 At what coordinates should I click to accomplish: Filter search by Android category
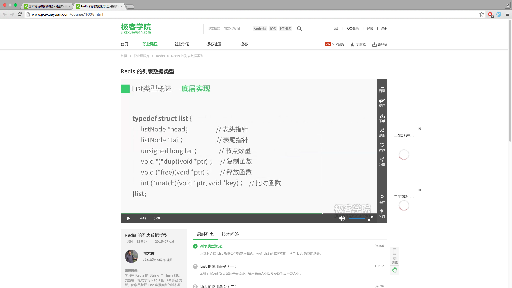(260, 29)
